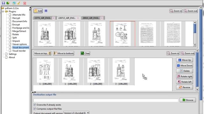This screenshot has height=114, width=204.
Task: Open the About node
Action: [12, 57]
